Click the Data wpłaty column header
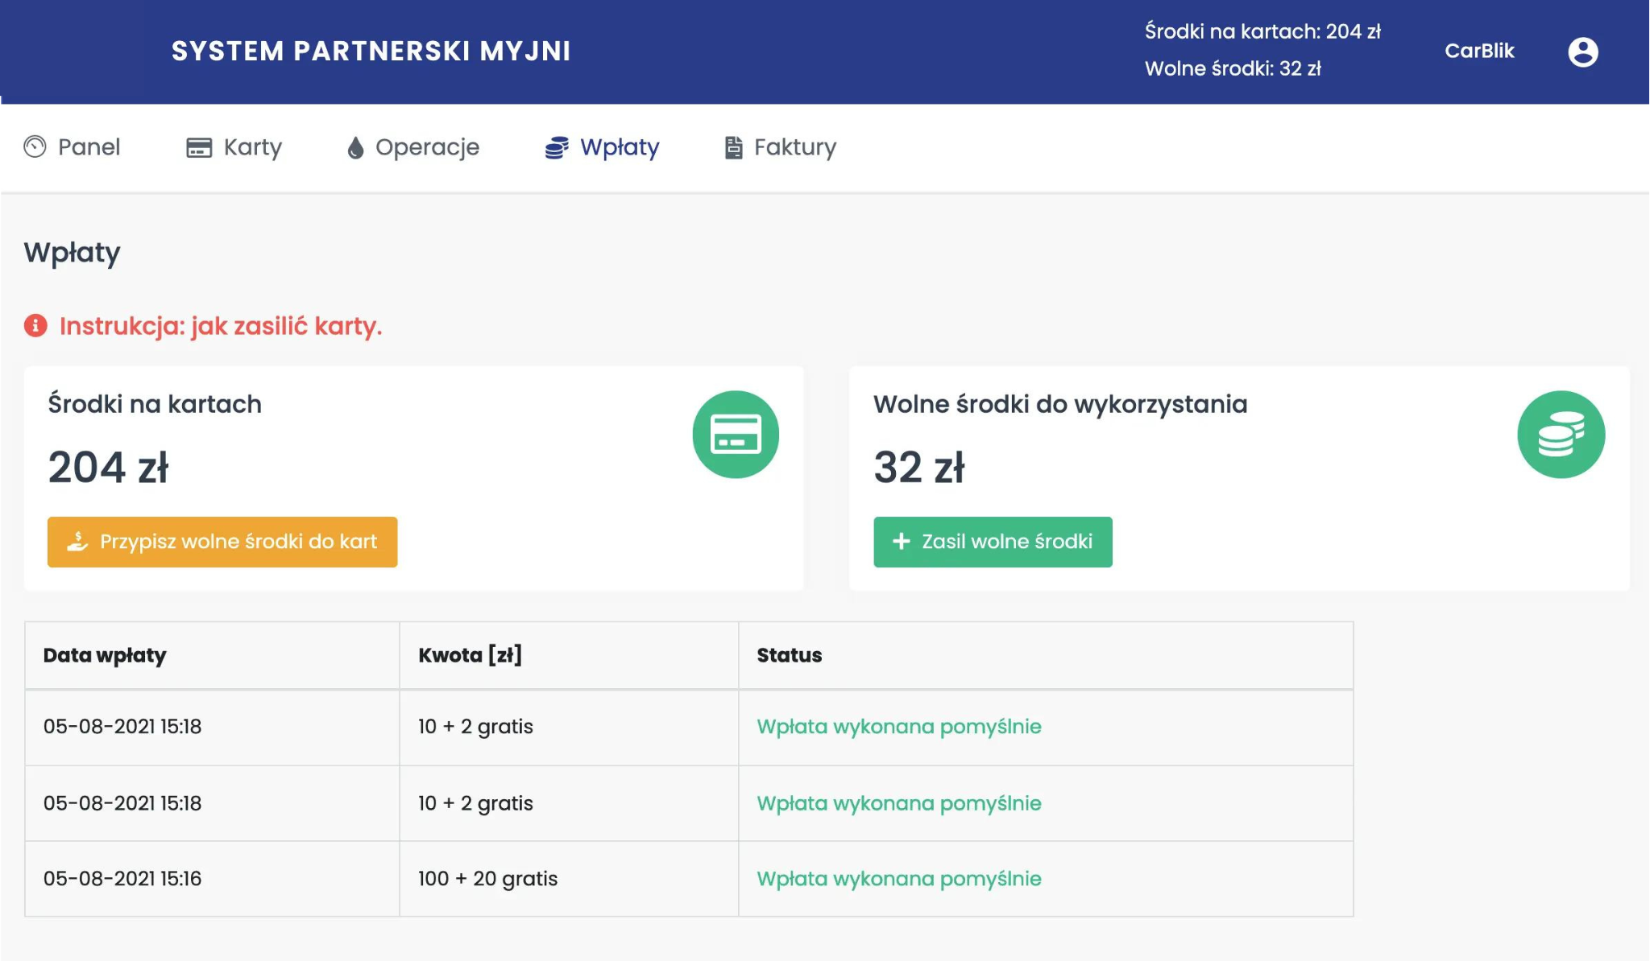The image size is (1650, 961). point(105,655)
